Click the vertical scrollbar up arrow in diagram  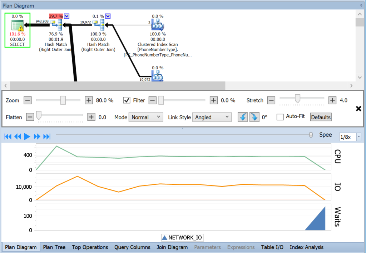pyautogui.click(x=360, y=14)
